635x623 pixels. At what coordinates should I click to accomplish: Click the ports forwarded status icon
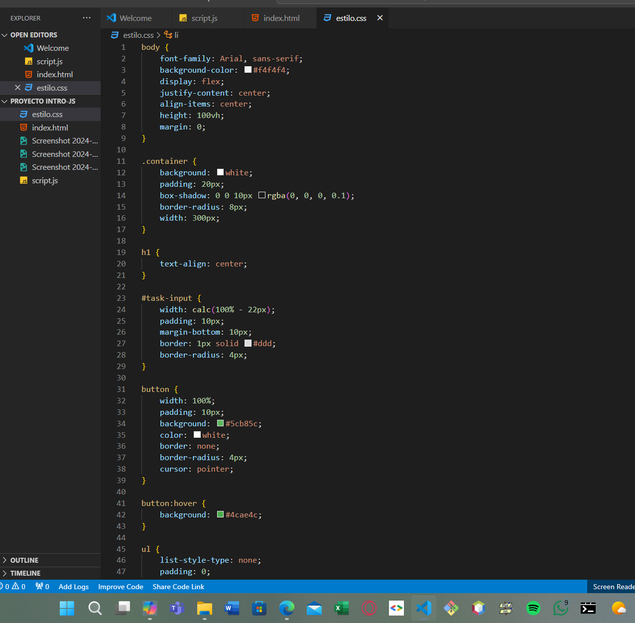click(42, 587)
